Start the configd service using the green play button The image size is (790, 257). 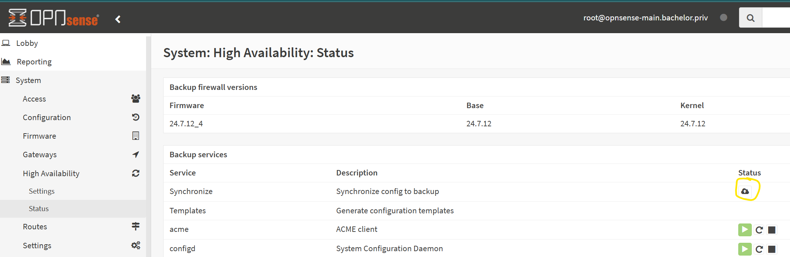(744, 249)
